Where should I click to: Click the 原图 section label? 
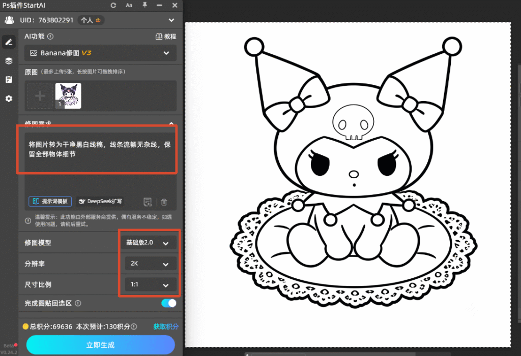coord(31,72)
